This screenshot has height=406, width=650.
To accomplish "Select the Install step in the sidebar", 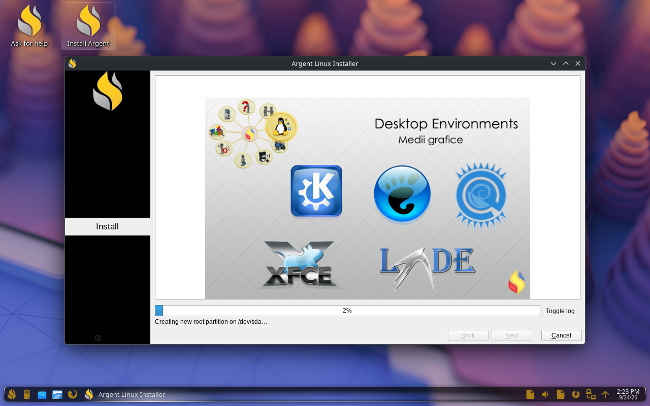I will point(108,226).
